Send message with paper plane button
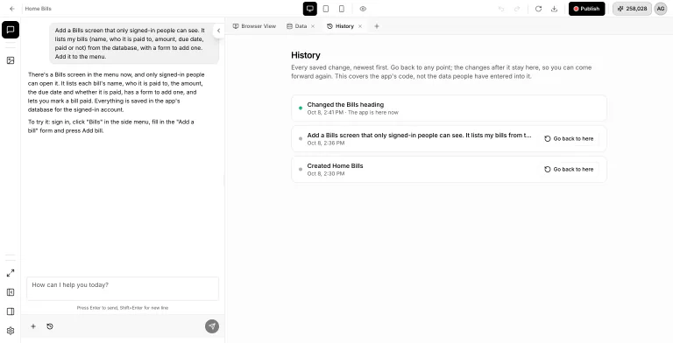Screen dimensions: 673x343 click(212, 326)
